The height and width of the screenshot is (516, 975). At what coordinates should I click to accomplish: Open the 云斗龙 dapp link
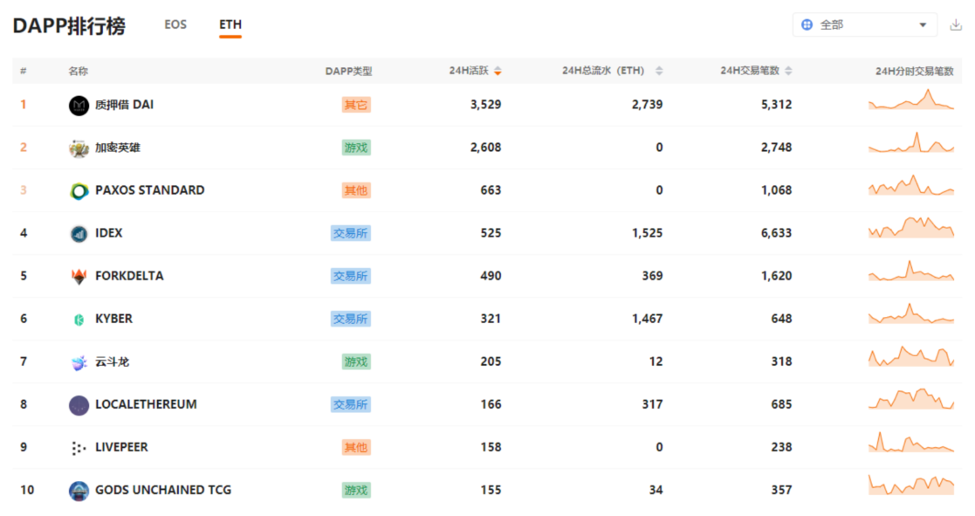112,361
